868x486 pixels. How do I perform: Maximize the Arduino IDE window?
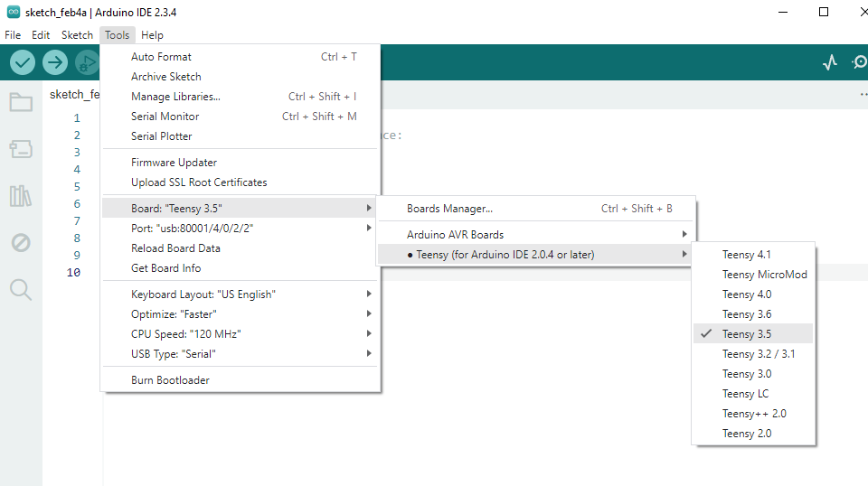coord(824,12)
